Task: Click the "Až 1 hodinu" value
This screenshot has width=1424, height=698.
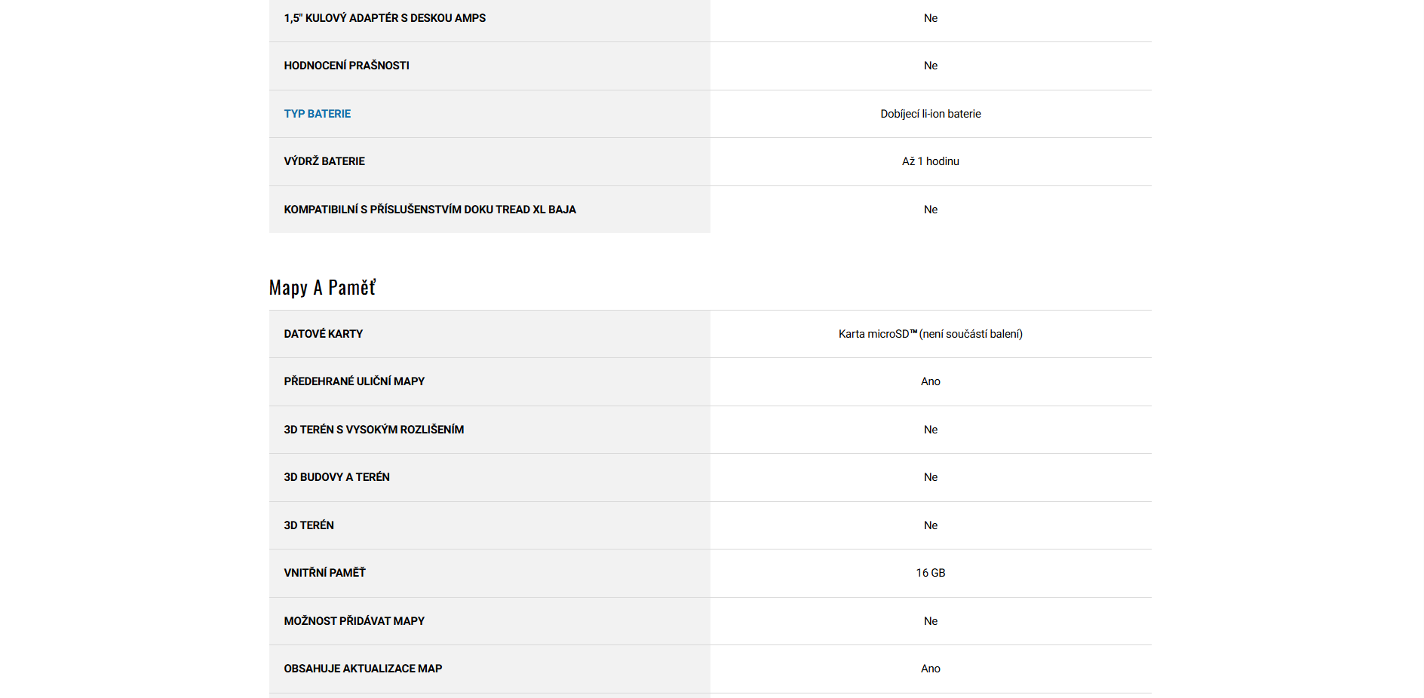Action: [x=930, y=161]
